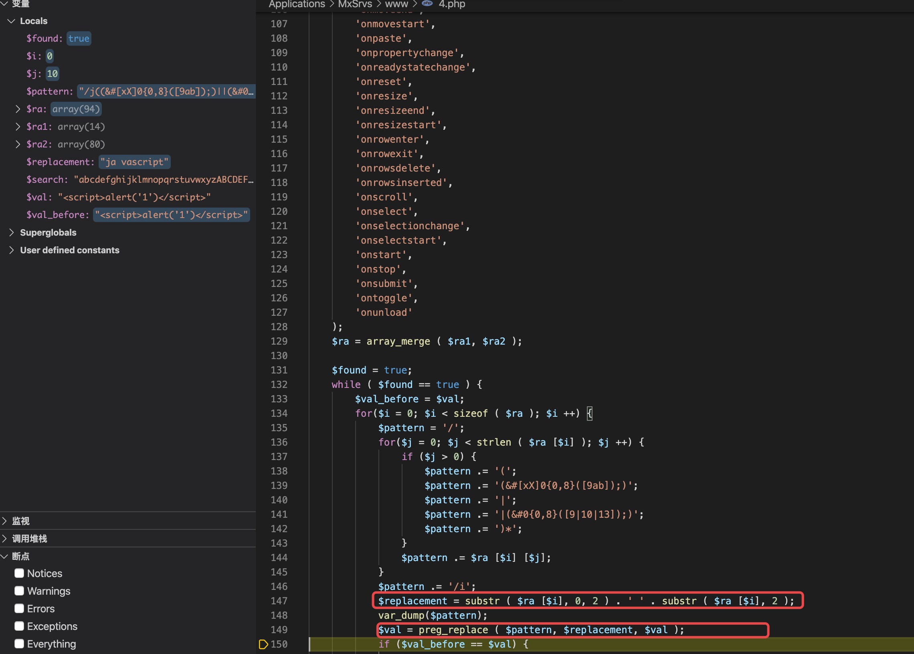Toggle the Errors breakpoint checkbox
The image size is (914, 654).
point(19,608)
